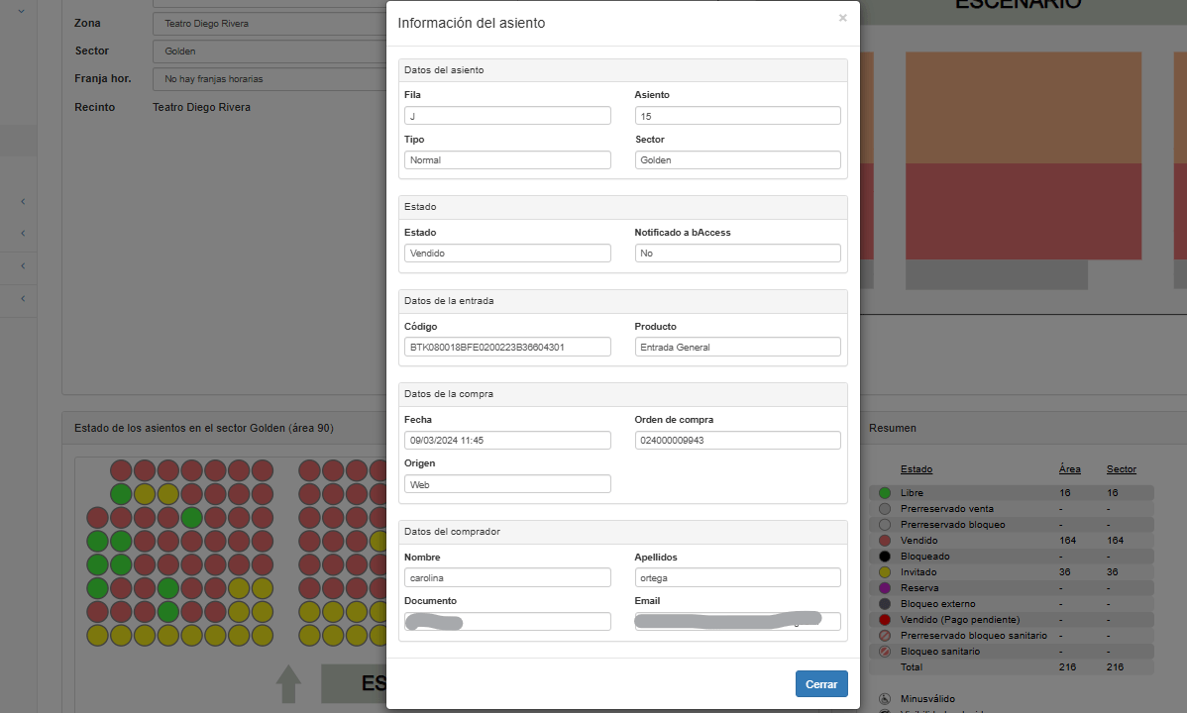Click the Minusválido wheelchair icon

884,698
